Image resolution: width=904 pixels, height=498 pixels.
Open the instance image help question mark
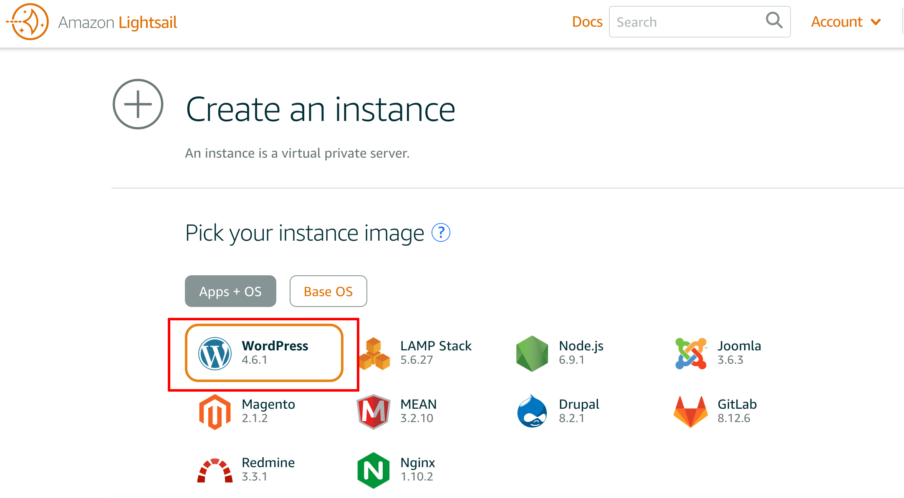441,233
